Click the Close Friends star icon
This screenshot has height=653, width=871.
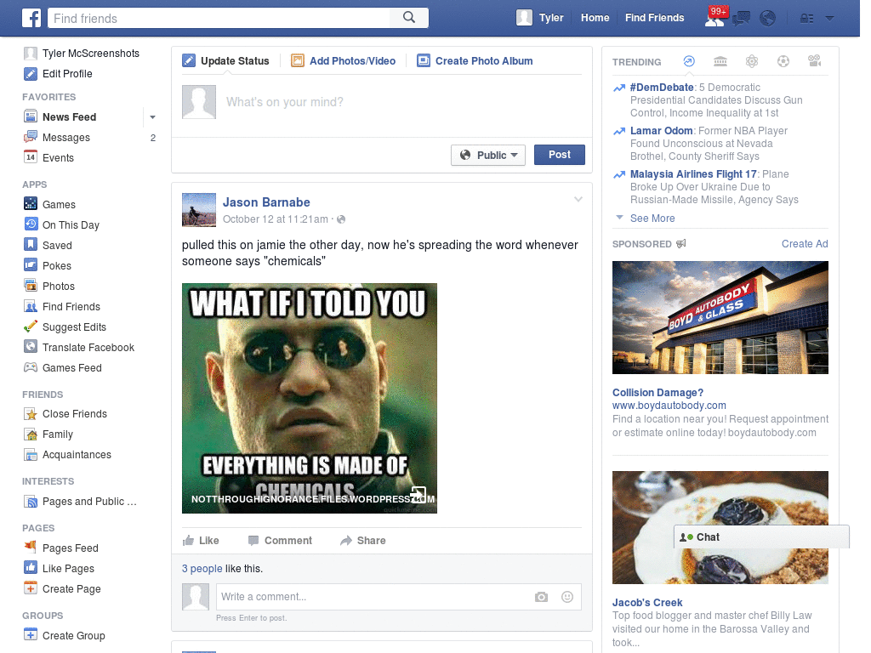tap(31, 414)
